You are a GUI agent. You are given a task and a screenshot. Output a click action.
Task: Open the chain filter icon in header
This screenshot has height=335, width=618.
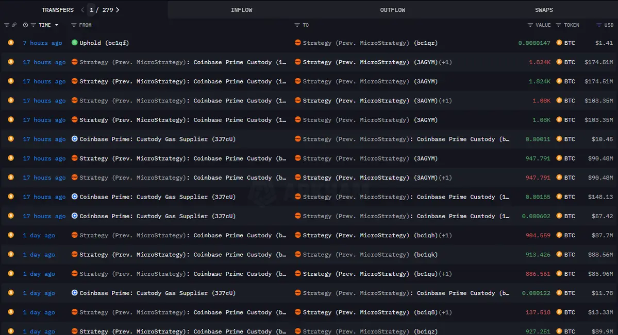(x=7, y=25)
